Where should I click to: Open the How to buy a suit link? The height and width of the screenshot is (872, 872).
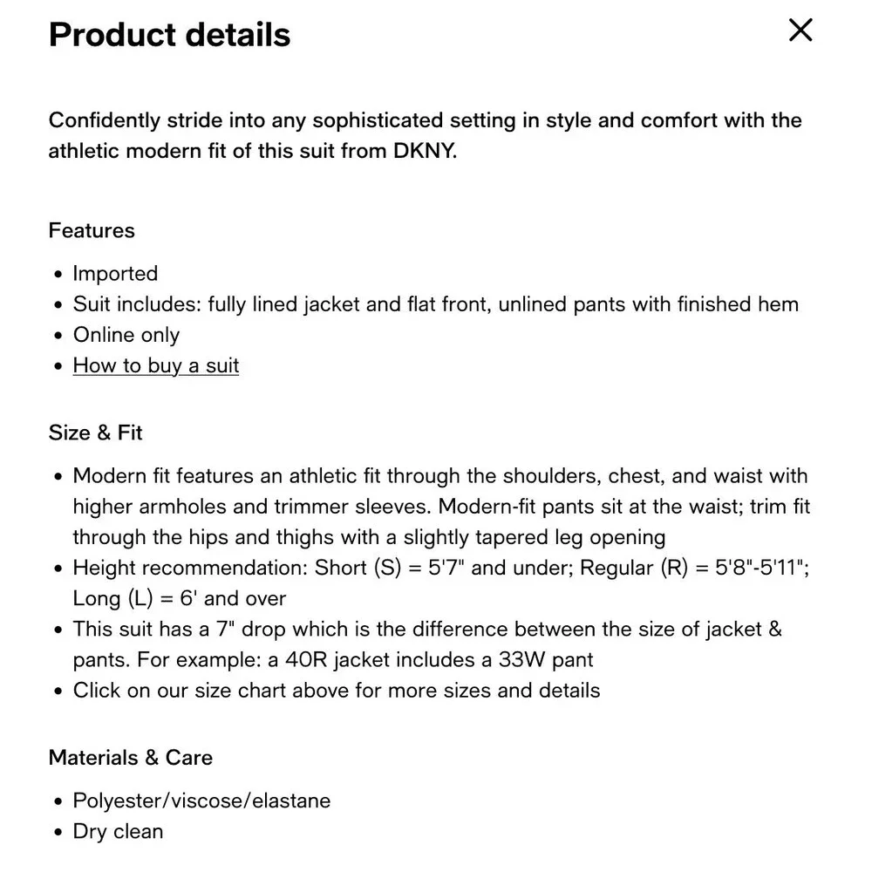(x=156, y=366)
